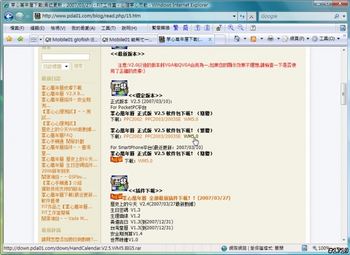Image resolution: width=350 pixels, height=255 pixels.
Task: Download SmartPhone WM5.0 package link
Action: tap(145, 161)
